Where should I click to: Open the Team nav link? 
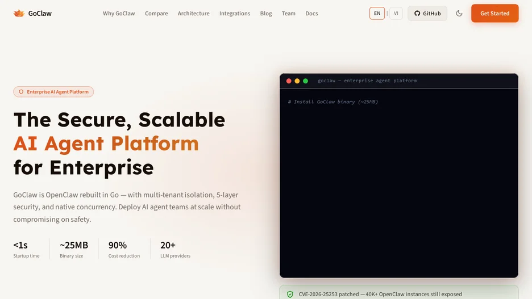click(288, 14)
